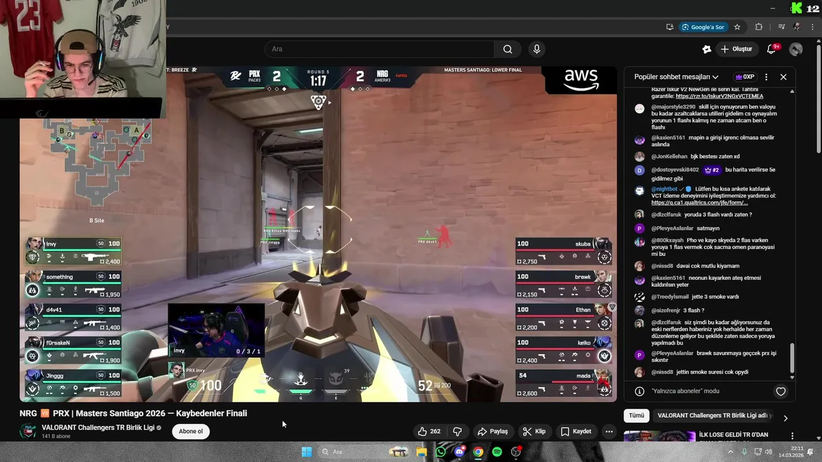
Task: Click username @majorstyle3290 in chat
Action: coord(673,107)
